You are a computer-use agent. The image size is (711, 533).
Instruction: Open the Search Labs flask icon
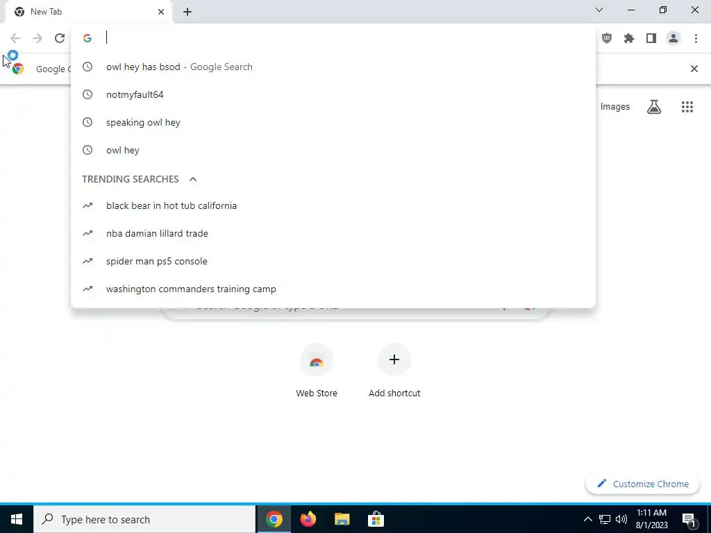pyautogui.click(x=654, y=107)
